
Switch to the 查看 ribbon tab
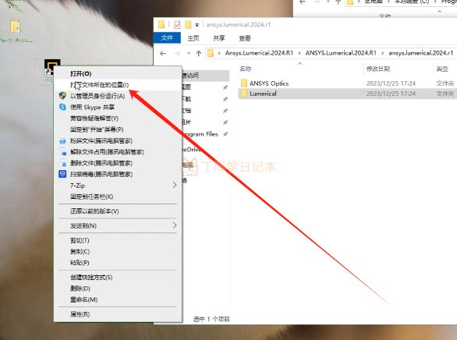click(x=245, y=38)
